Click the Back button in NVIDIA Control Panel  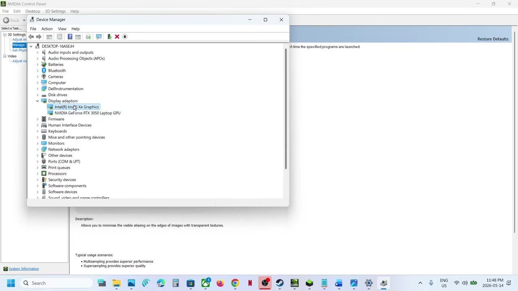(11, 20)
